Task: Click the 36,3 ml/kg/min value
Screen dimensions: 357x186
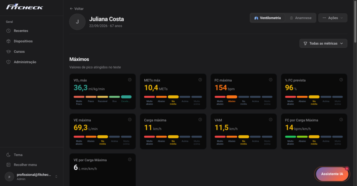Action: point(89,88)
